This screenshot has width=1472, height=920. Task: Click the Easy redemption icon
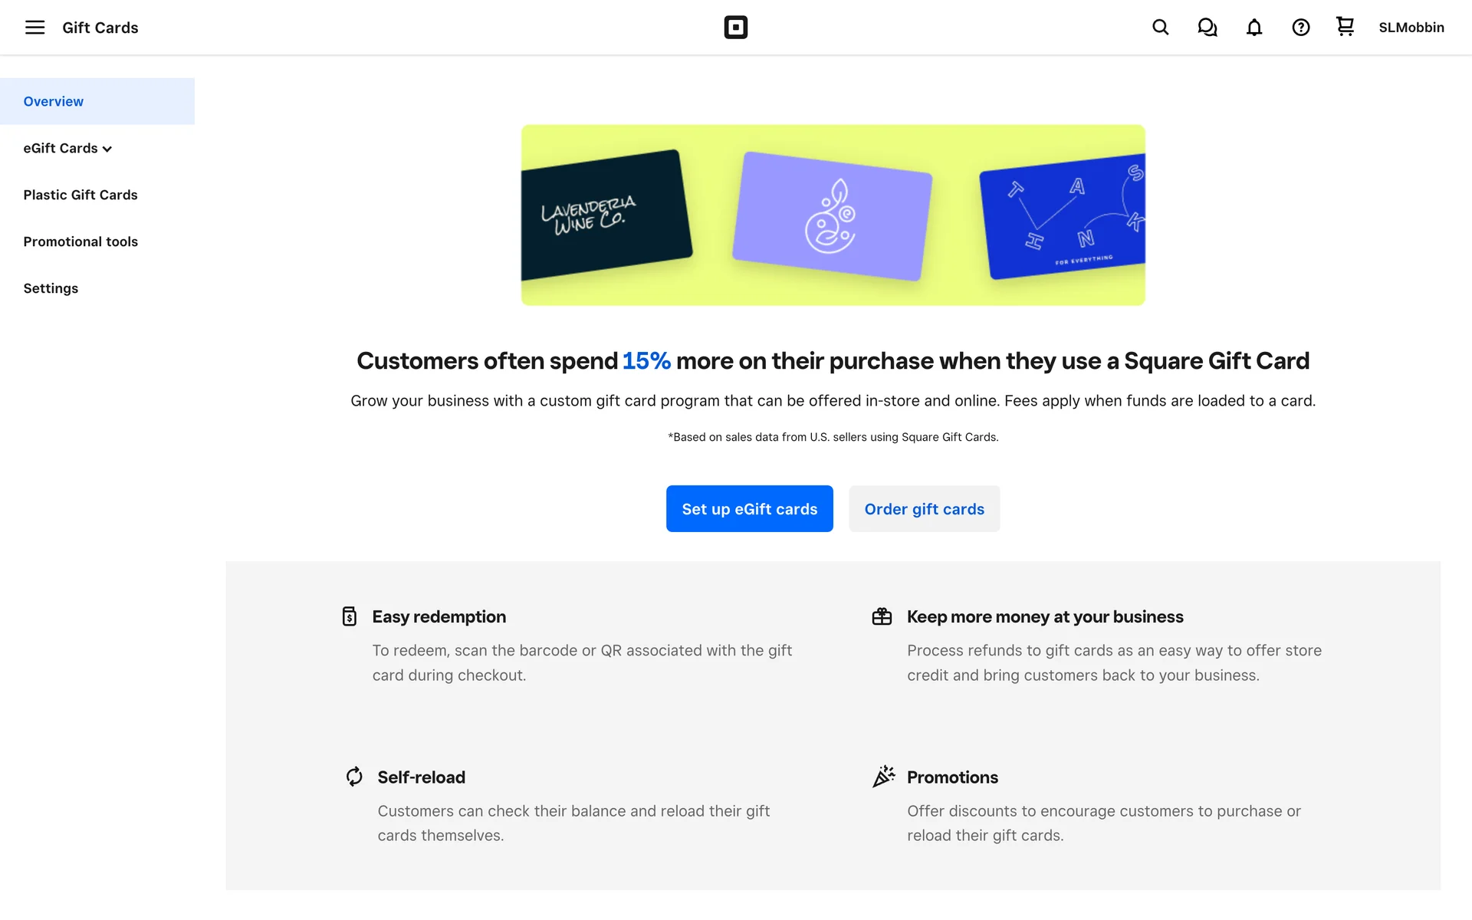[x=350, y=616]
